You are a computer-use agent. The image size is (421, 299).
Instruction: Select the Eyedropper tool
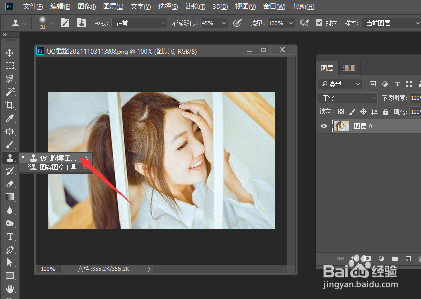[x=10, y=118]
